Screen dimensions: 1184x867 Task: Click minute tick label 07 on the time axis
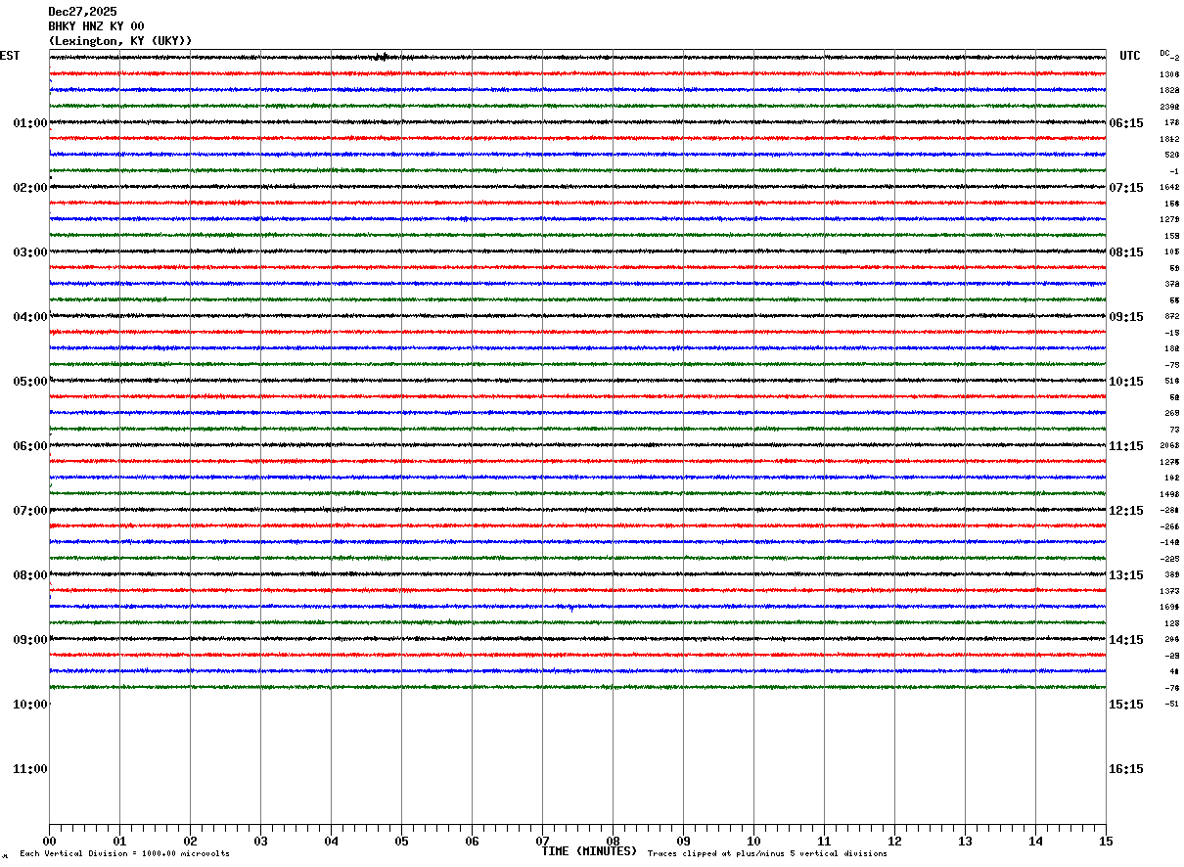tap(542, 842)
